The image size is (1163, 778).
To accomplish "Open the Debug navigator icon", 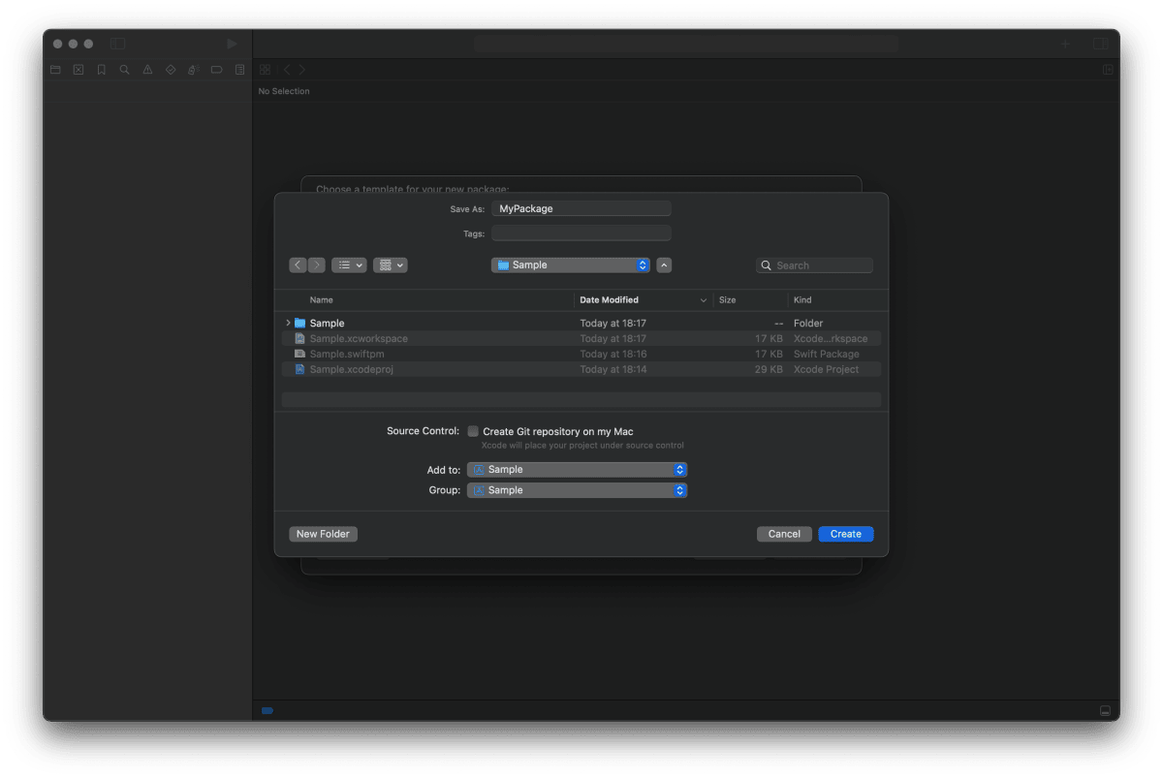I will pos(193,70).
